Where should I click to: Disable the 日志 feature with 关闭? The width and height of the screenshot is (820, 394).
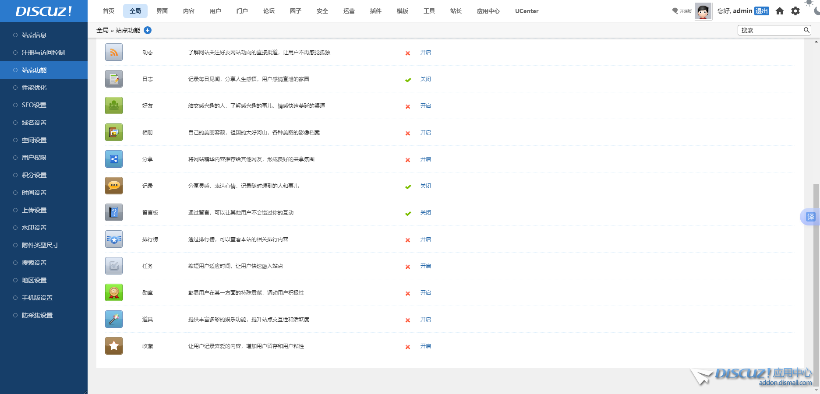(x=425, y=79)
